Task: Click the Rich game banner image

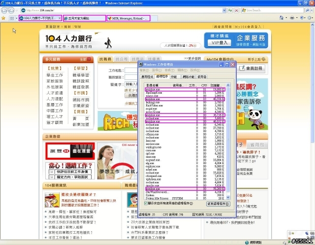Action: 118,121
